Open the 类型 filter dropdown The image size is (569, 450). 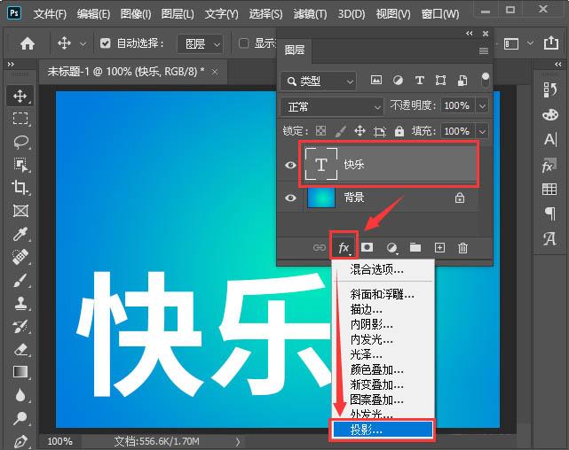(319, 81)
